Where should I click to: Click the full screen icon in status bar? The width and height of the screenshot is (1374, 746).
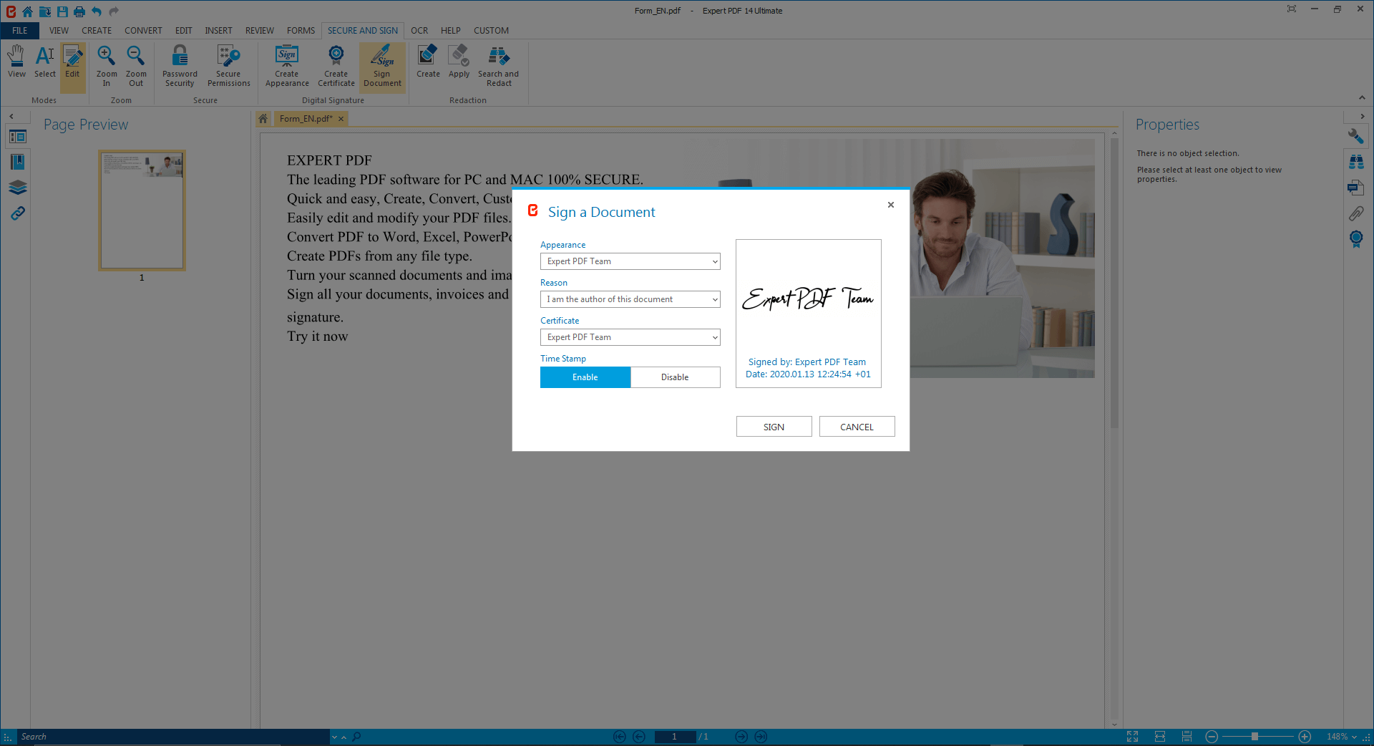1132,736
